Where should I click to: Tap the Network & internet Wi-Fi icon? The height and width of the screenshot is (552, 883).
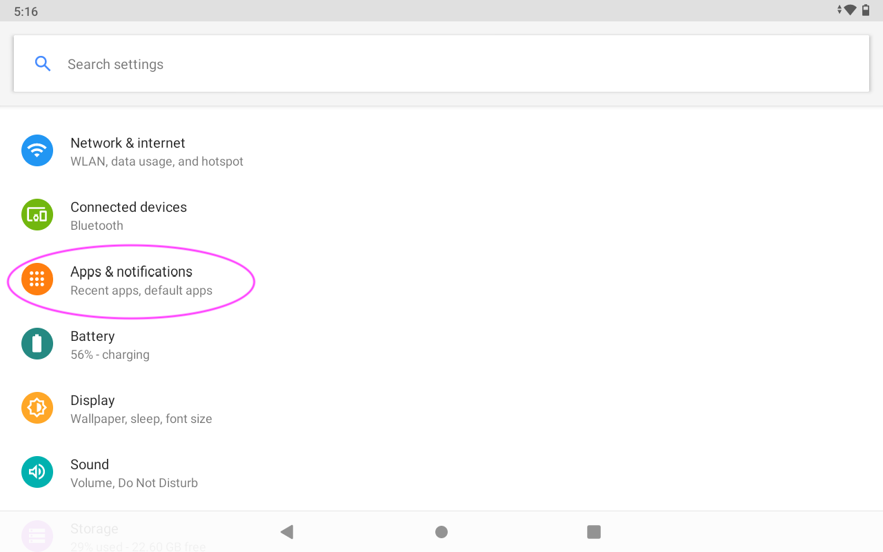tap(37, 150)
